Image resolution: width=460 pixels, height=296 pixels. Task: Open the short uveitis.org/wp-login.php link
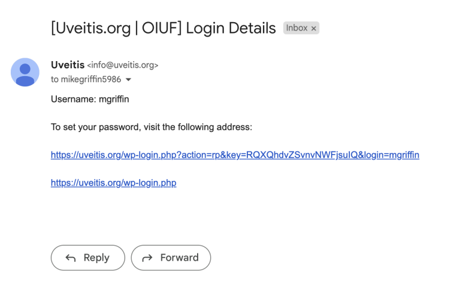coord(113,183)
